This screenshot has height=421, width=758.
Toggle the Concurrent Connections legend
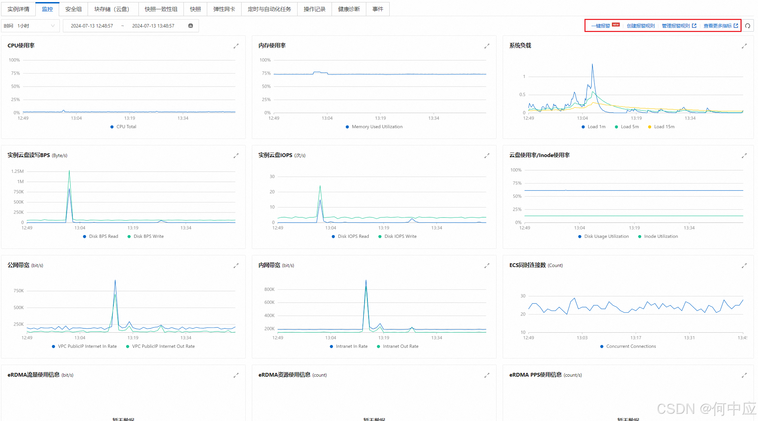(628, 346)
